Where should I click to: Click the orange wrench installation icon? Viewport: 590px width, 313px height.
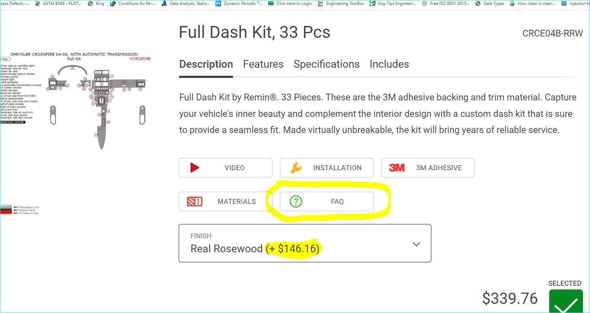[x=296, y=168]
